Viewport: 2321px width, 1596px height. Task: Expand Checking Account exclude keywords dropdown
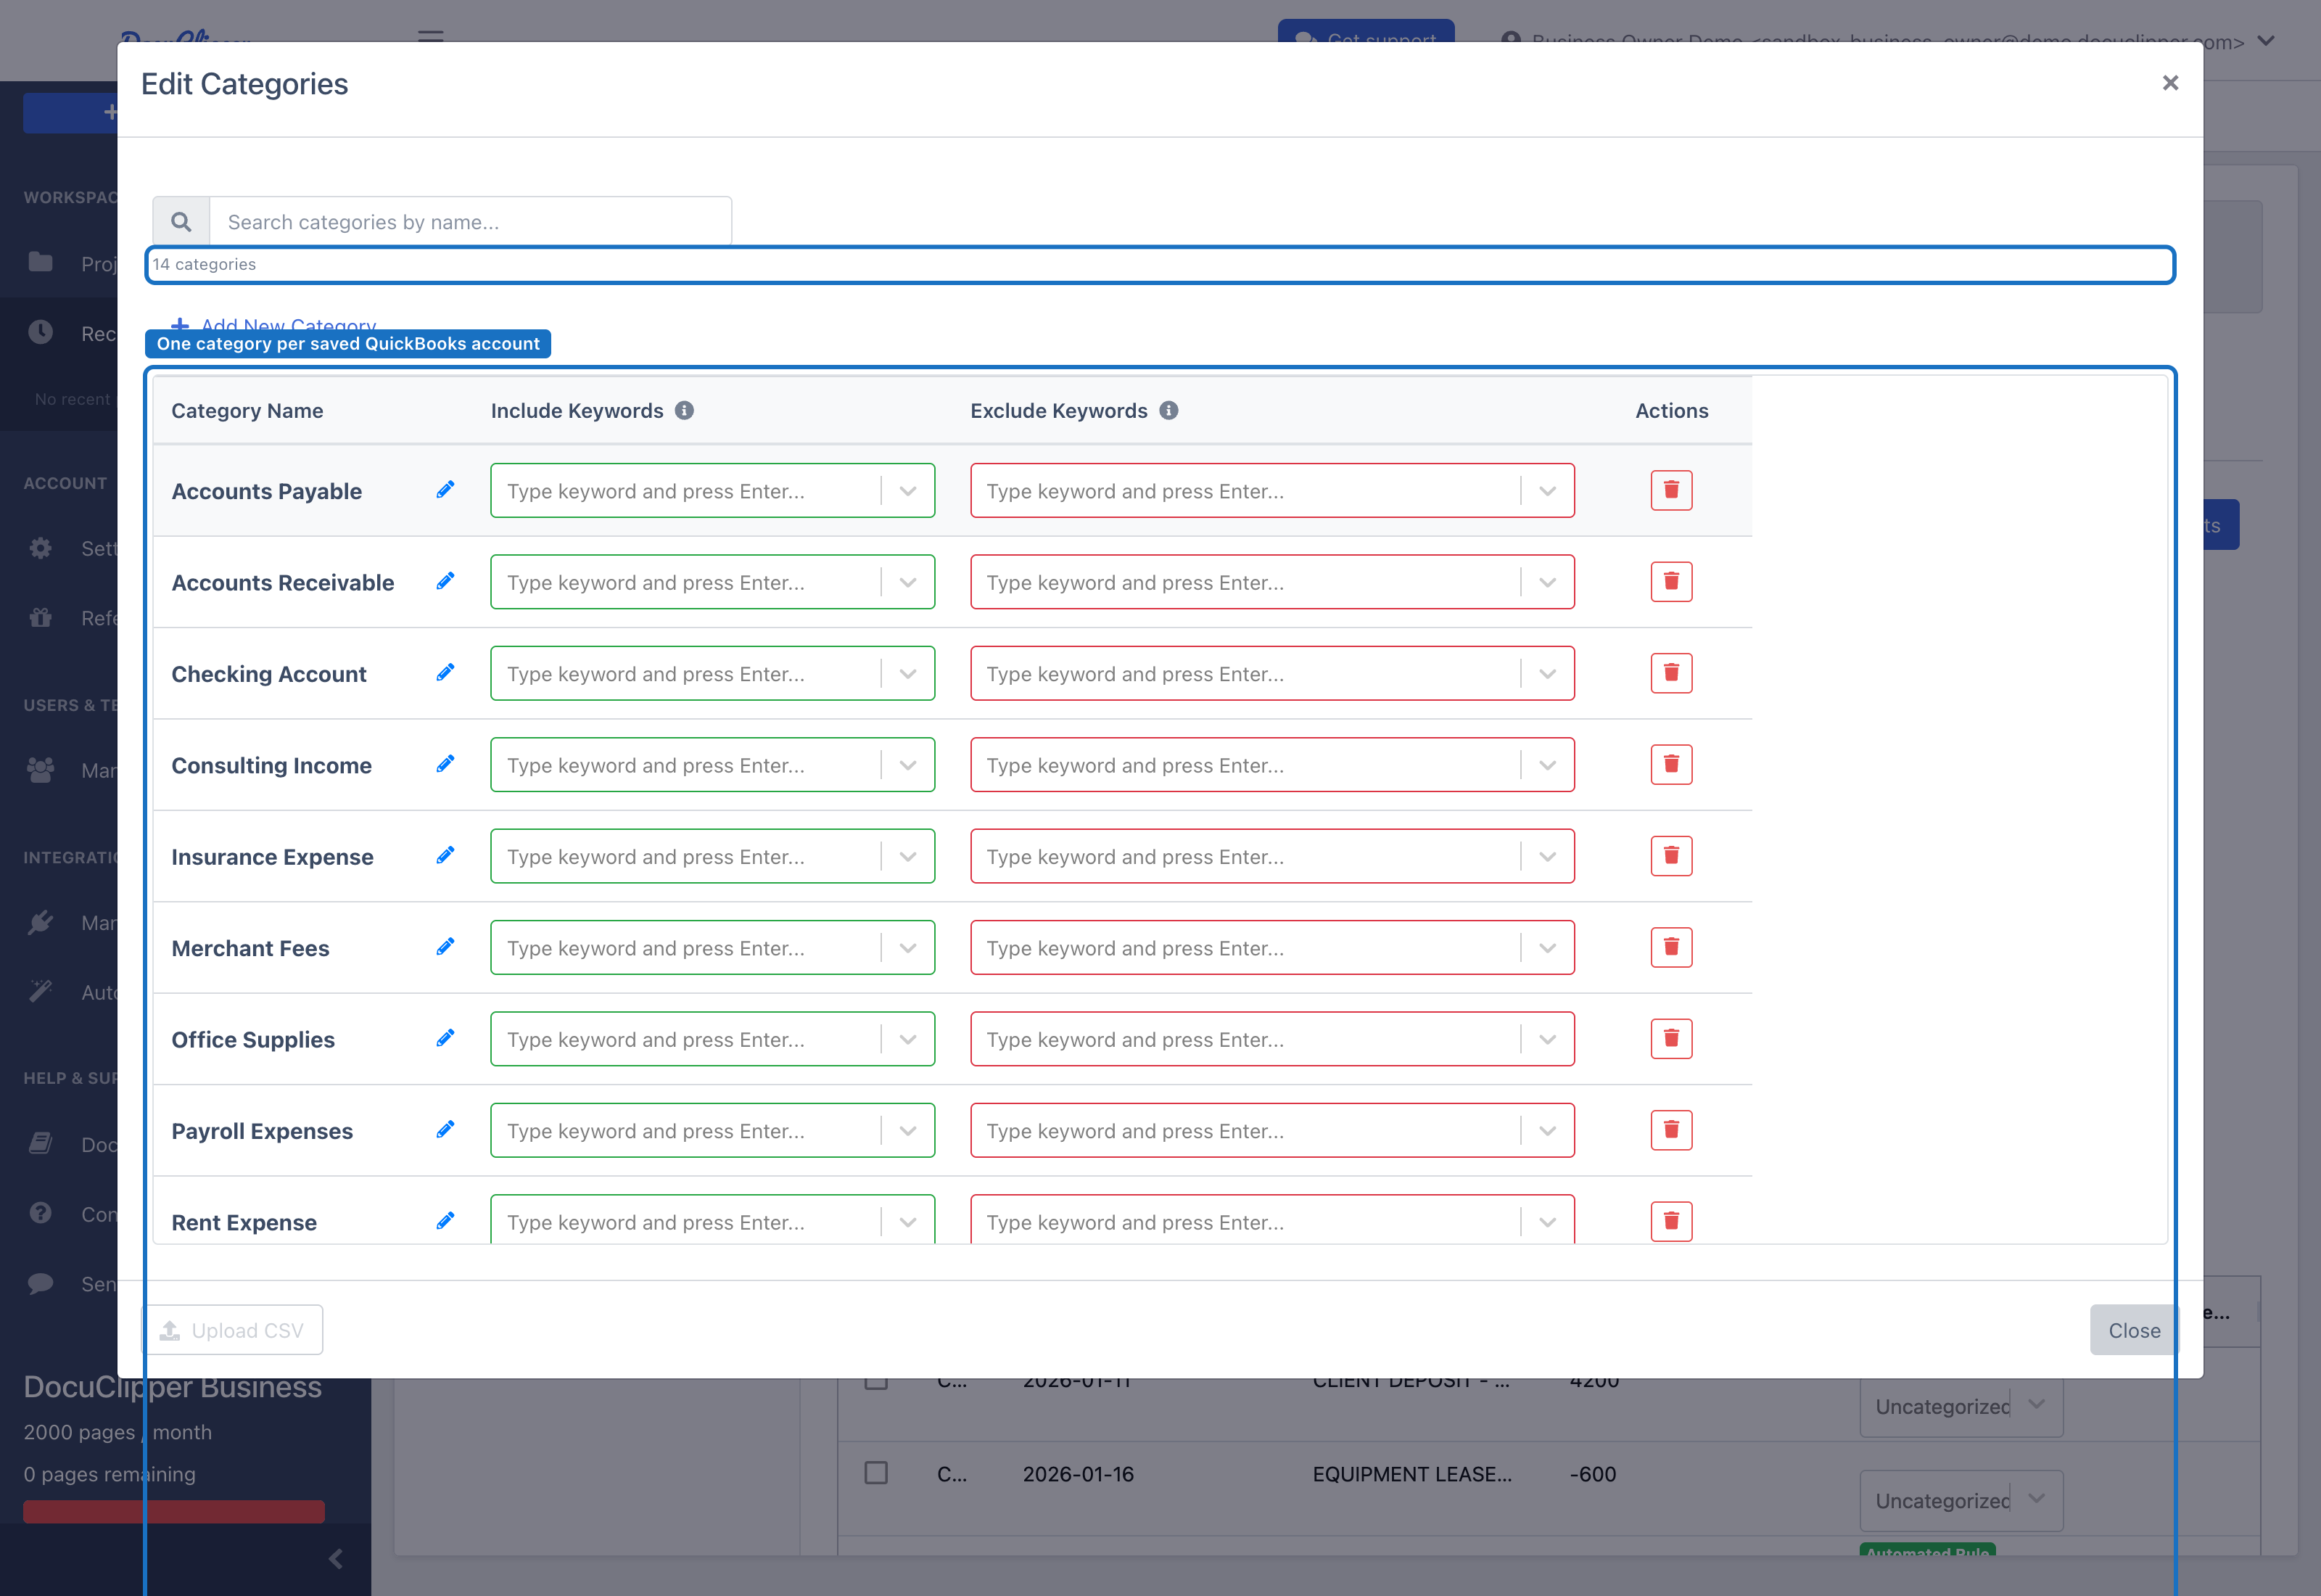tap(1547, 674)
